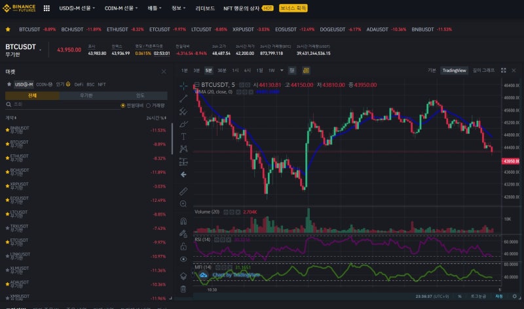The width and height of the screenshot is (524, 309).
Task: Select the ruler measure tool
Action: (x=183, y=191)
